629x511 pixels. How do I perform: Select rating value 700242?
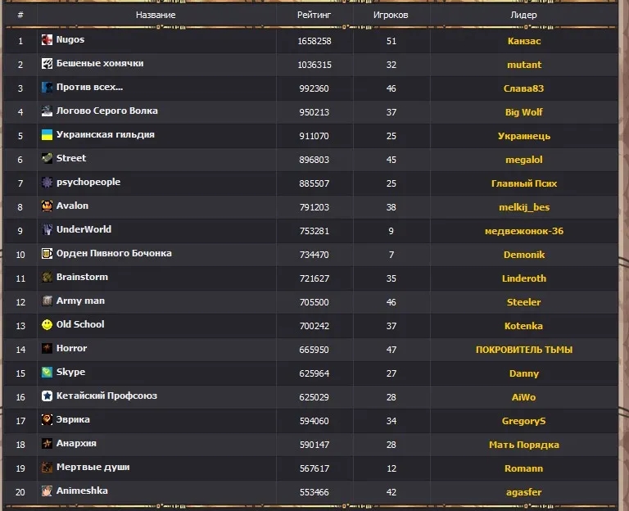point(314,326)
